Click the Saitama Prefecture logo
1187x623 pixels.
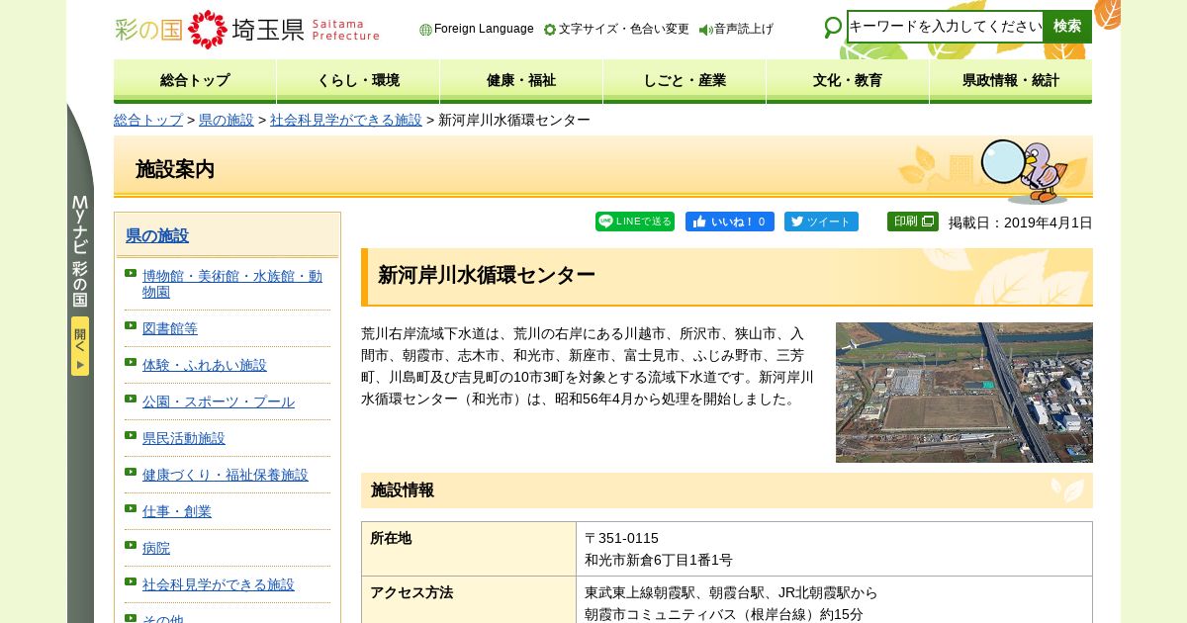click(x=247, y=30)
